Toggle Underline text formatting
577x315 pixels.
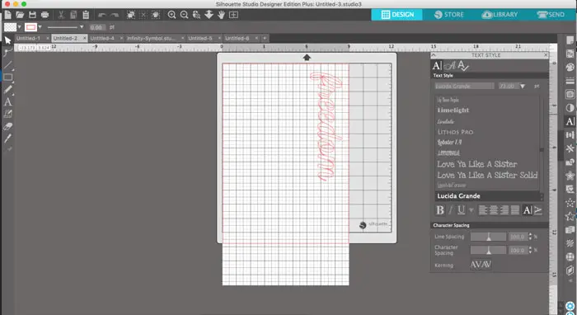(461, 210)
